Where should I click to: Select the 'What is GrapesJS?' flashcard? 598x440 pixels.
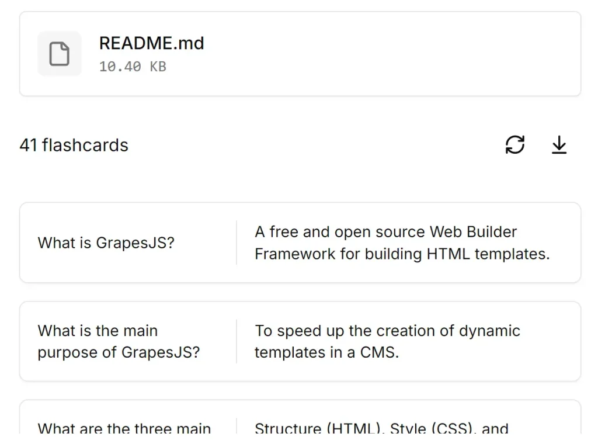coord(299,242)
